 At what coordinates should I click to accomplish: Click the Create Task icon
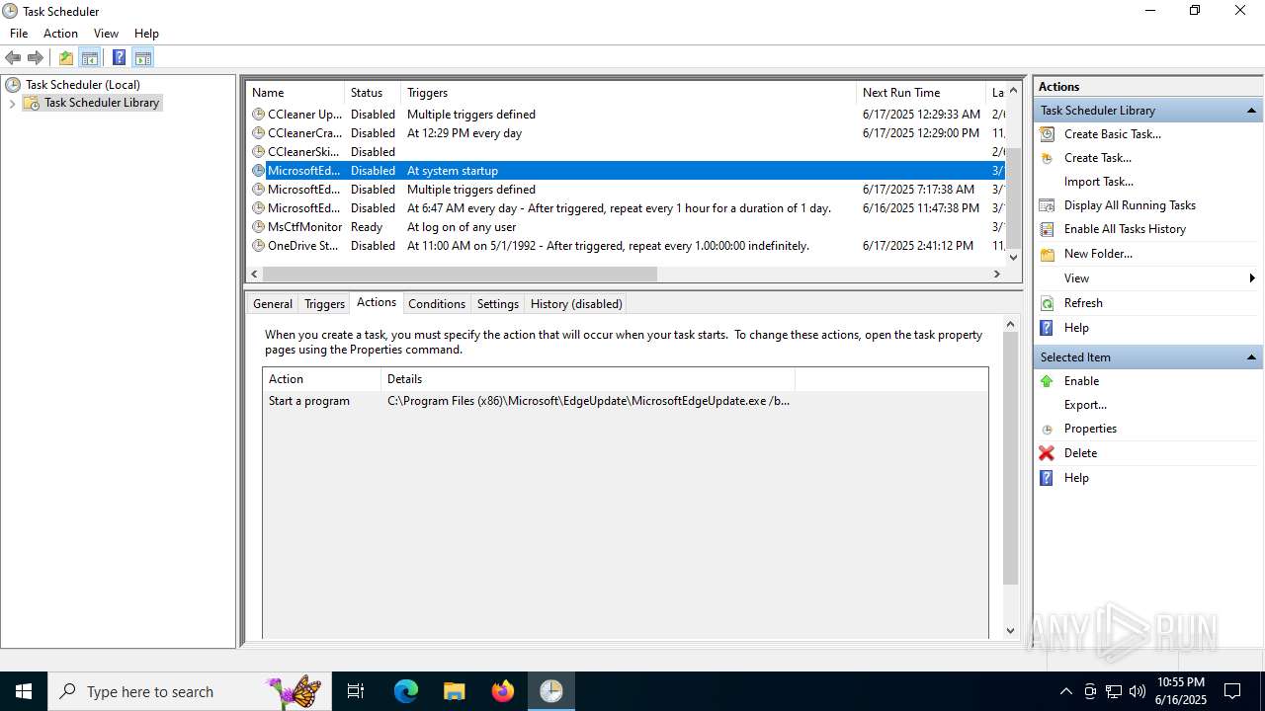pos(1048,158)
